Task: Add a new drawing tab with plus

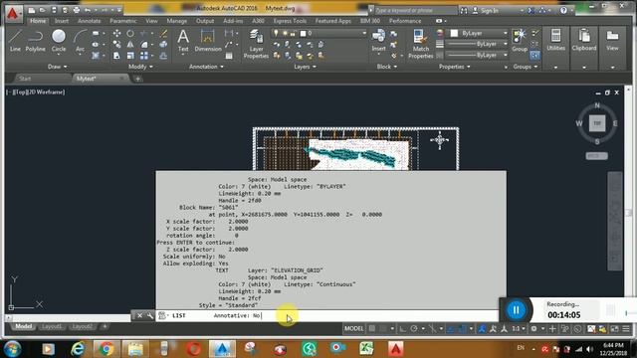Action: click(x=137, y=79)
